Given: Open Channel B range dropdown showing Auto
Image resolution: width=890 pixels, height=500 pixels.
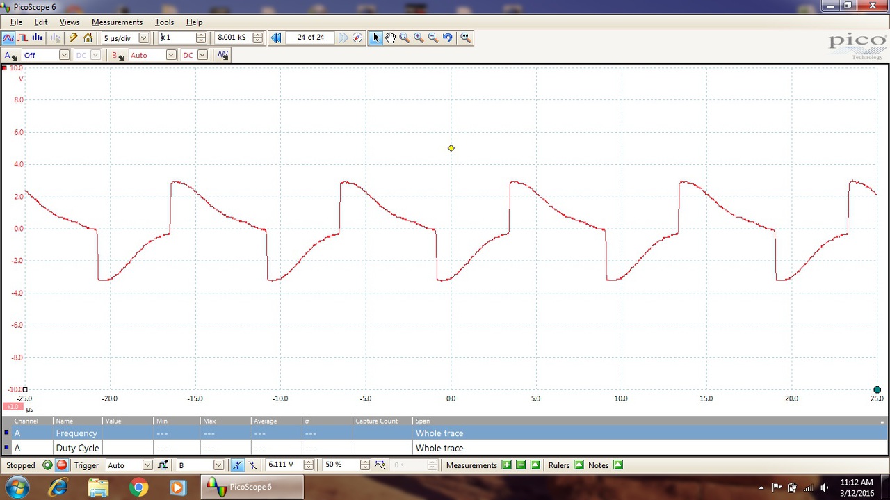Looking at the screenshot, I should click(x=171, y=55).
